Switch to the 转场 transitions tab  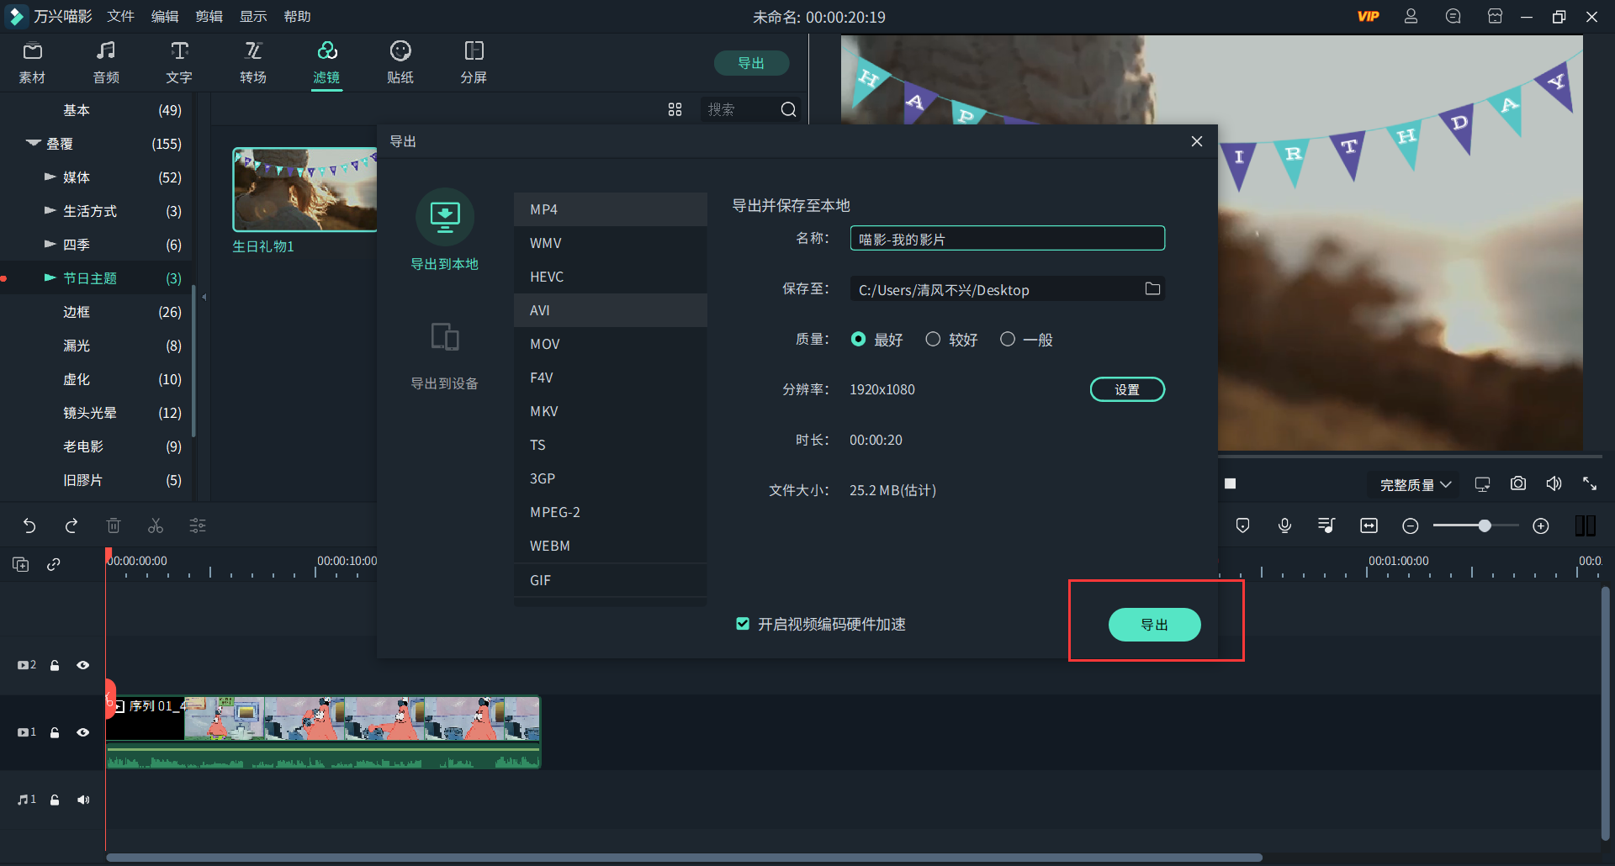[x=252, y=62]
